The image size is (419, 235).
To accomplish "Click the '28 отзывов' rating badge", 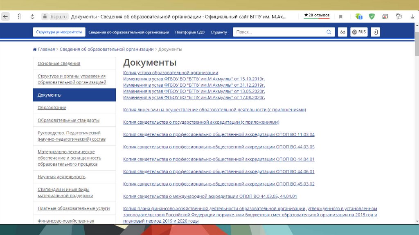I will click(317, 16).
